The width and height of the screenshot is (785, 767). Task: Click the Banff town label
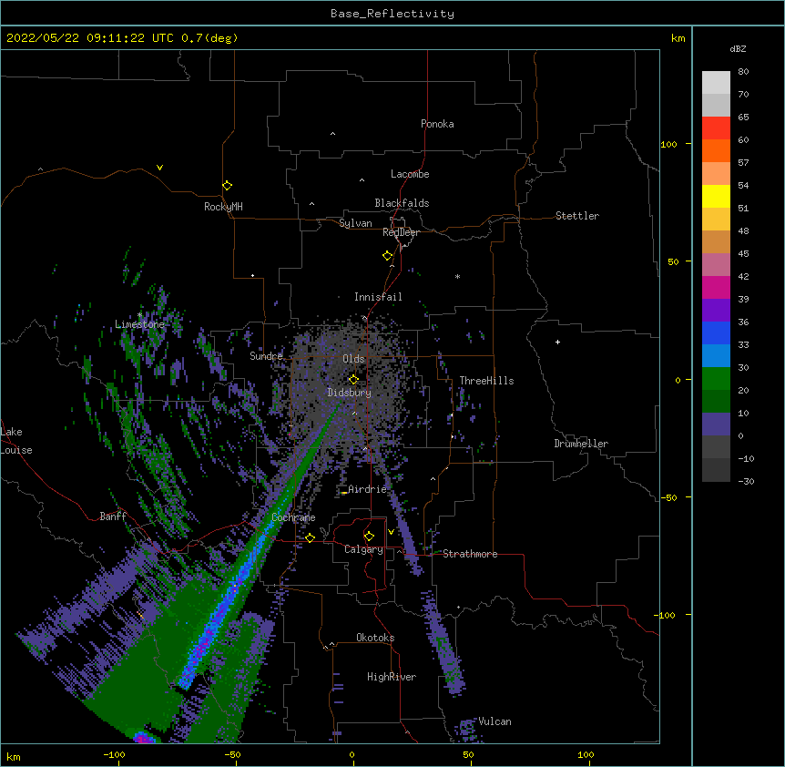[113, 516]
